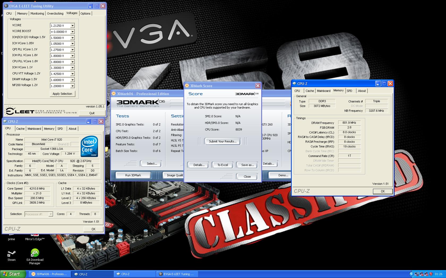Switch to E-LEET Monitoring tab
The image size is (446, 278).
[x=37, y=14]
